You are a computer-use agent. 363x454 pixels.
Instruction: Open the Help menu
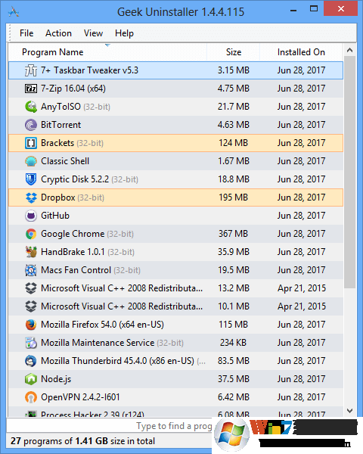point(124,33)
